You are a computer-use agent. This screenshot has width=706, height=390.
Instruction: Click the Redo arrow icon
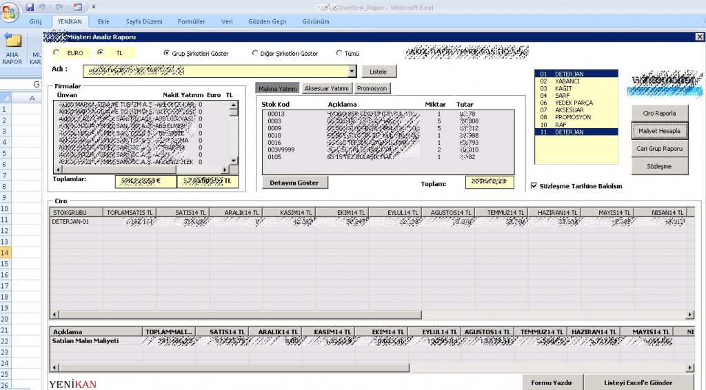[x=60, y=7]
